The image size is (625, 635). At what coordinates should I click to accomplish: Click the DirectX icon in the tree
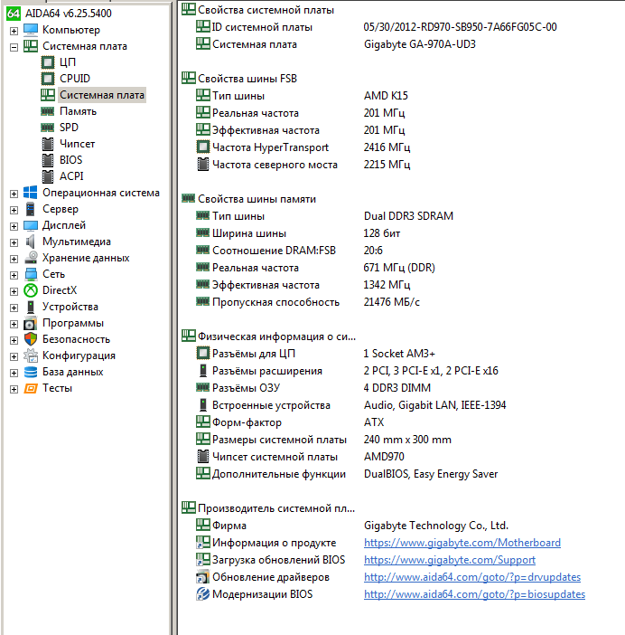[x=30, y=290]
